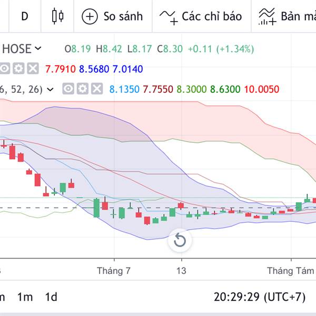Image resolution: width=316 pixels, height=316 pixels.
Task: Open the Bản mẫu indicator templates
Action: [287, 16]
